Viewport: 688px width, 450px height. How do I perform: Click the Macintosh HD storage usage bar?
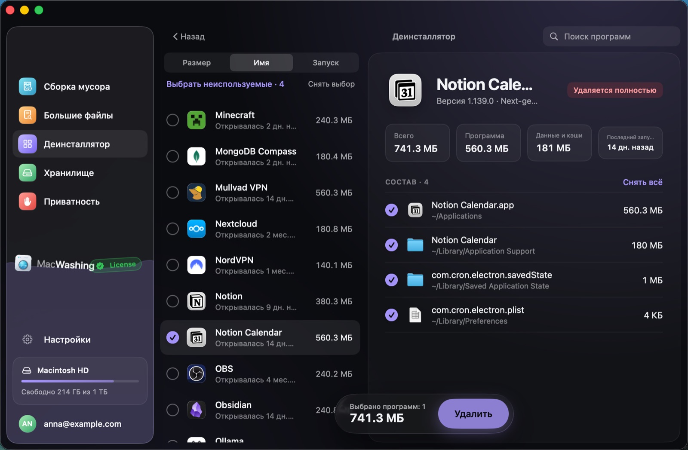80,381
